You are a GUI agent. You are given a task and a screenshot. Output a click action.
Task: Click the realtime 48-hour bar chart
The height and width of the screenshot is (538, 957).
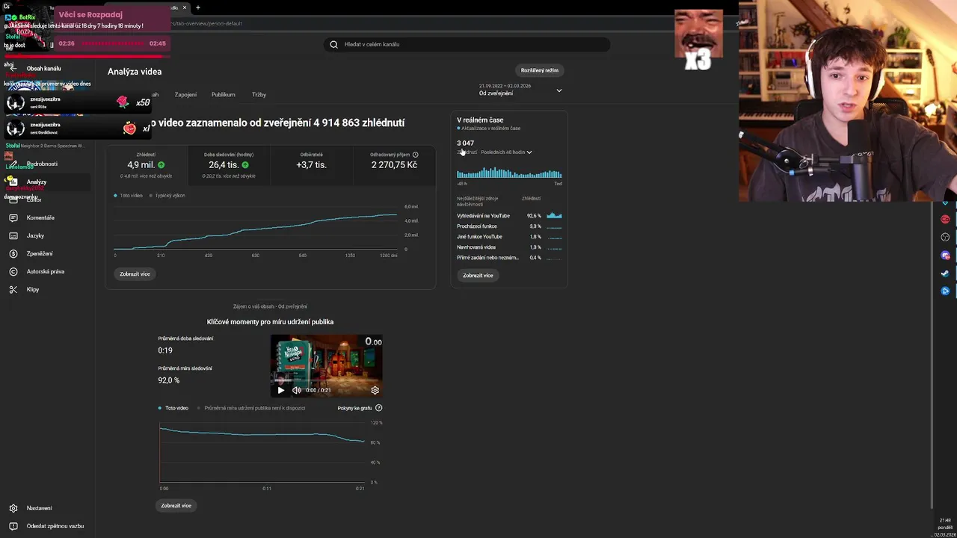point(509,173)
